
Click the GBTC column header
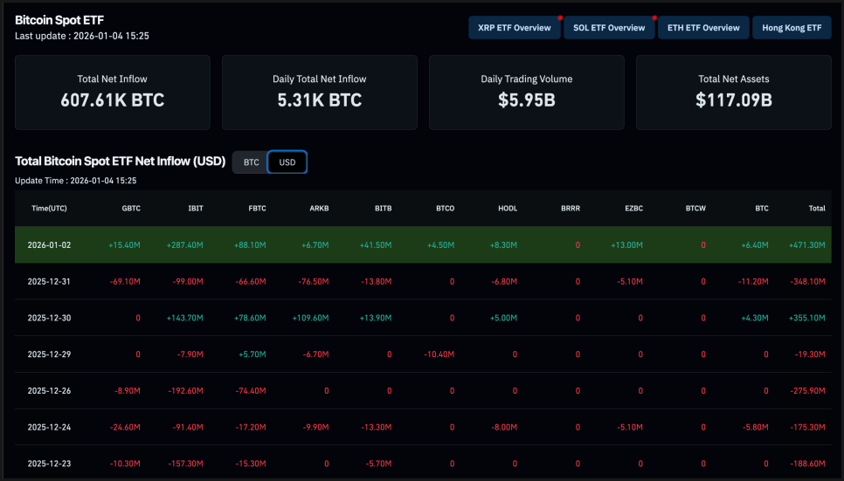[131, 209]
